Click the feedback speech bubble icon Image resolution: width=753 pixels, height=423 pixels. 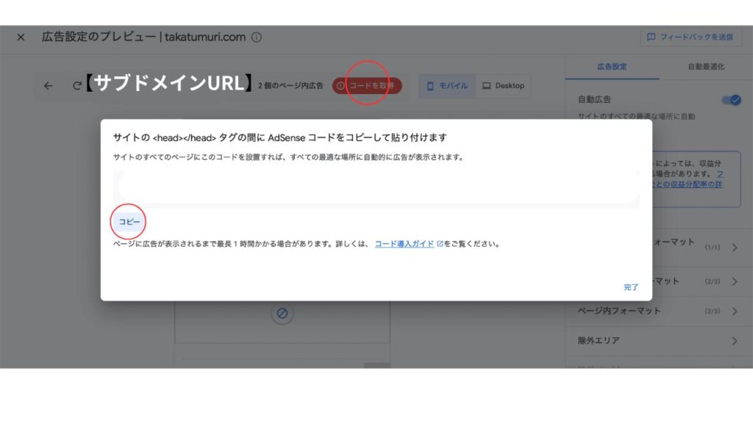(651, 37)
